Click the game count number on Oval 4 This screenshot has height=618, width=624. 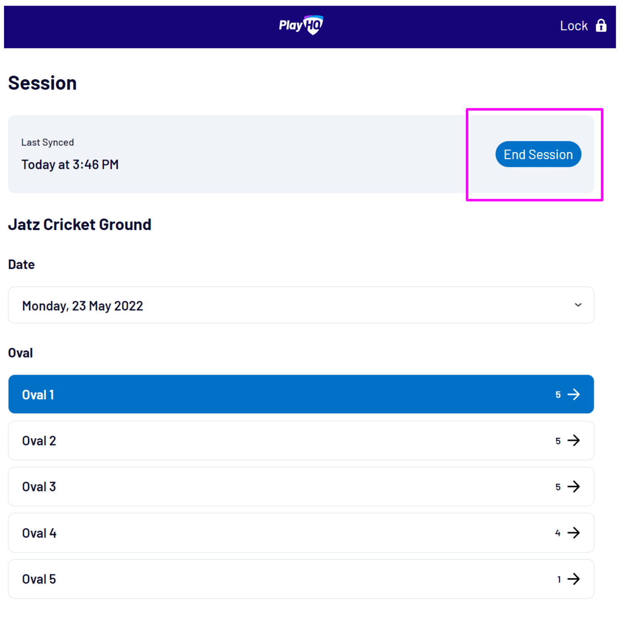(558, 533)
